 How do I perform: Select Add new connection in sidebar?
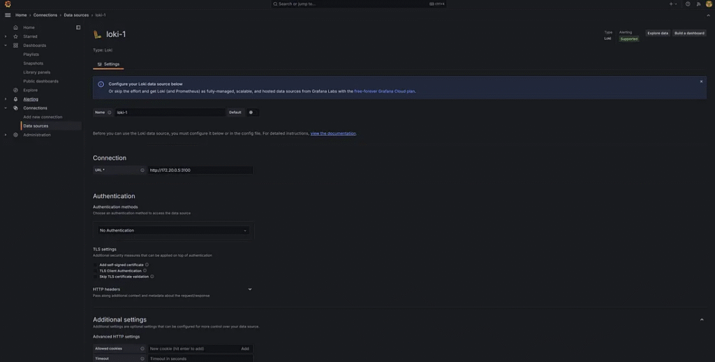43,117
